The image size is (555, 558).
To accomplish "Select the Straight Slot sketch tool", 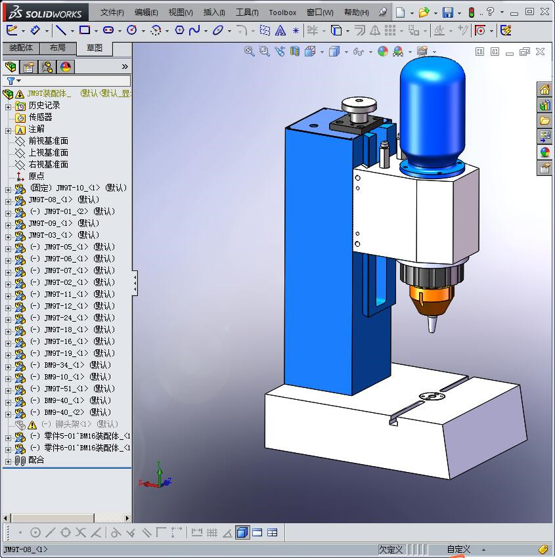I will point(108,30).
